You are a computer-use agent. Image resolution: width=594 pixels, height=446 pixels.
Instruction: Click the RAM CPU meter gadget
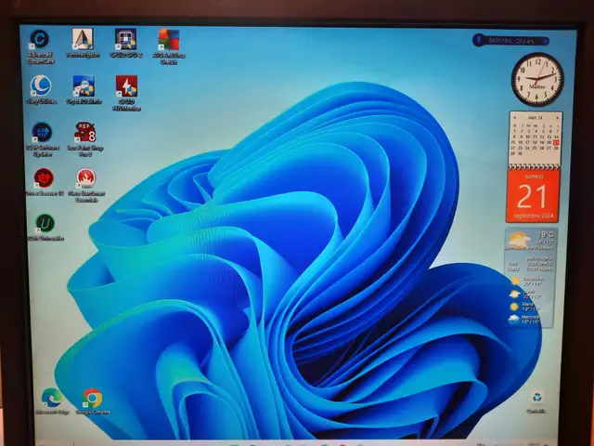(x=510, y=40)
